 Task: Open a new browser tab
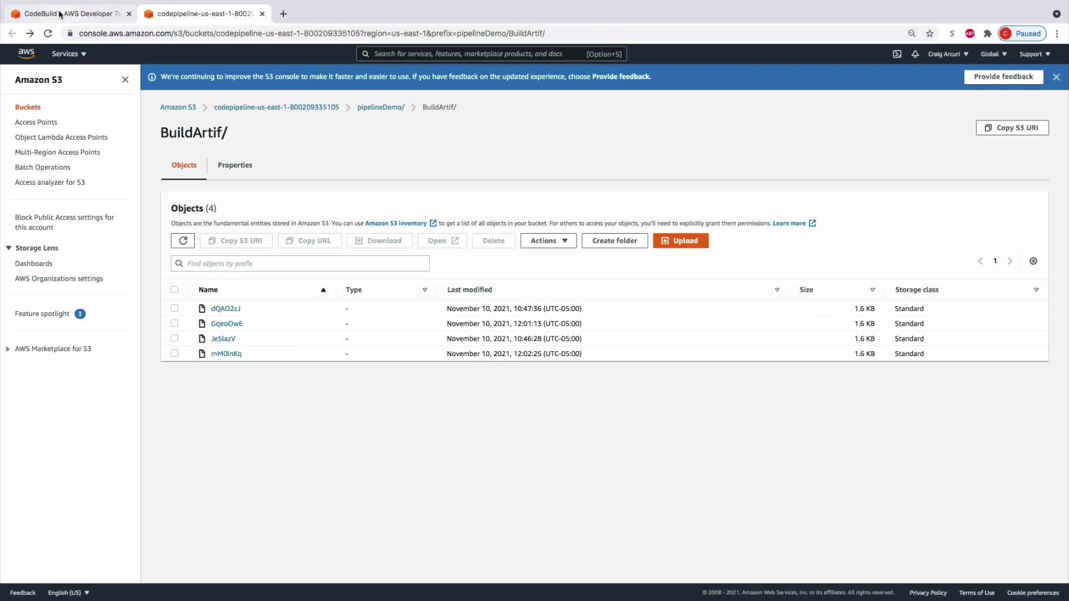283,14
